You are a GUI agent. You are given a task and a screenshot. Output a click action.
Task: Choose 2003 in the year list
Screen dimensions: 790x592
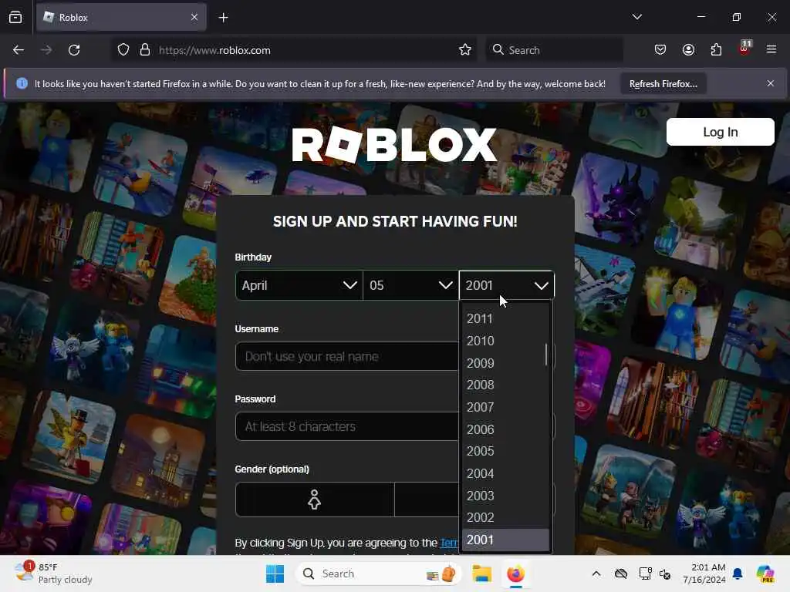coord(505,496)
